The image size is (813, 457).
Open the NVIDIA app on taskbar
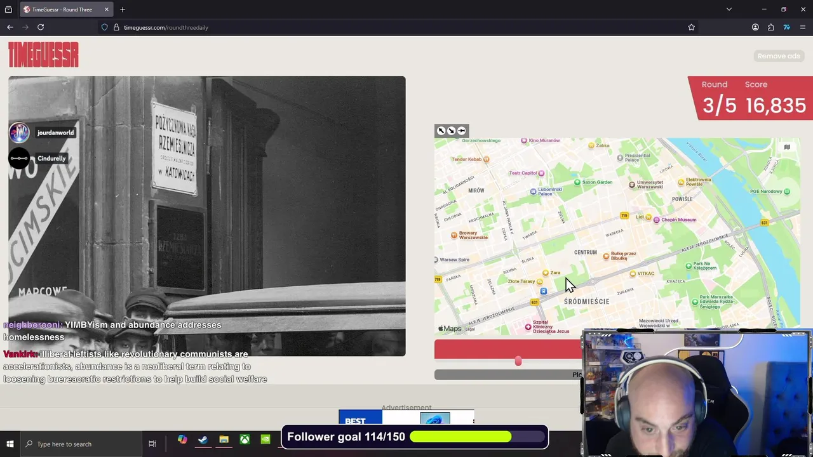click(x=265, y=439)
